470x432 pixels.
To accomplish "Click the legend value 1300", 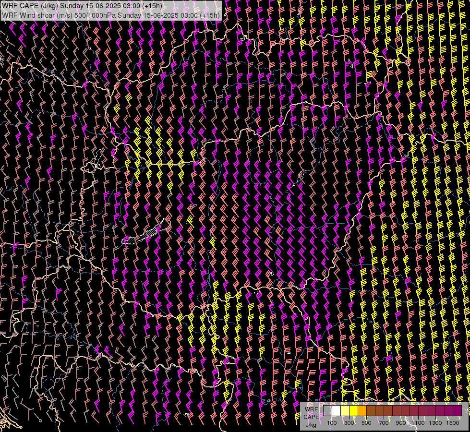I will pyautogui.click(x=435, y=423).
